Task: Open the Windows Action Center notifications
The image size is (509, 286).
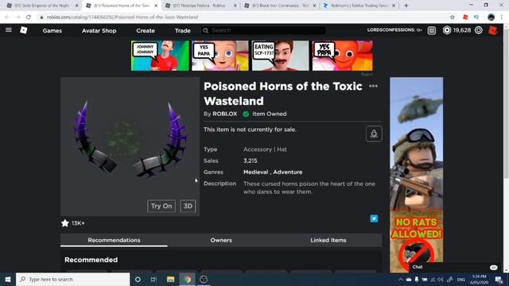Action: click(x=499, y=279)
